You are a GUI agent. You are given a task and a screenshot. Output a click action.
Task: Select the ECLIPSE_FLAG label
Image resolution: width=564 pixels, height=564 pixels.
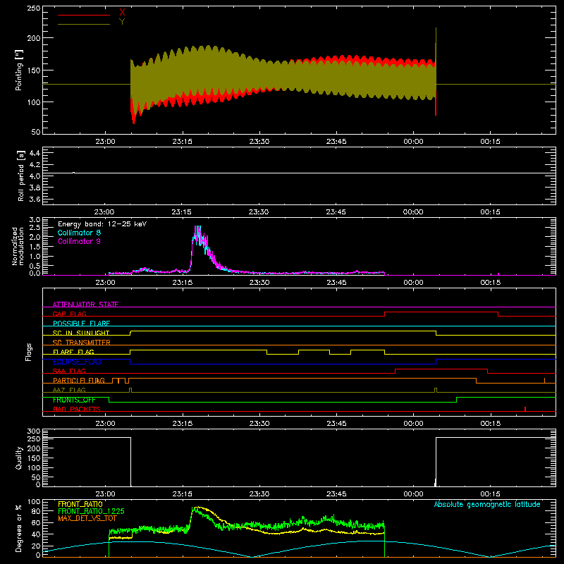pos(77,362)
